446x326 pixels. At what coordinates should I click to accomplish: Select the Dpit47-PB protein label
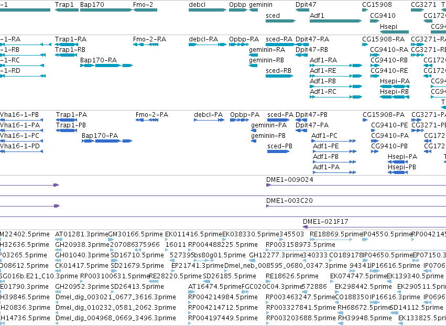[x=311, y=115]
